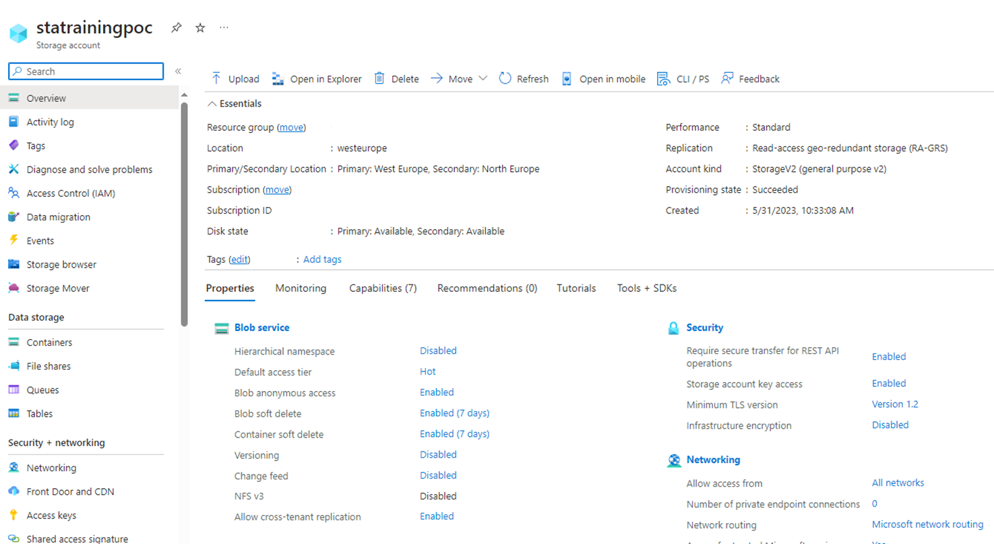Mark storage account as favorite star

point(200,28)
